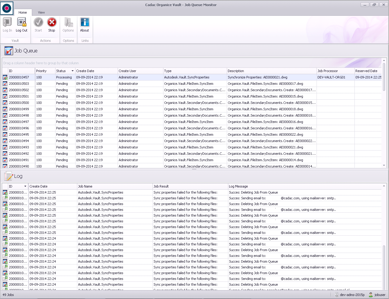Sort by the Type column header
389x299 pixels.
coord(195,71)
